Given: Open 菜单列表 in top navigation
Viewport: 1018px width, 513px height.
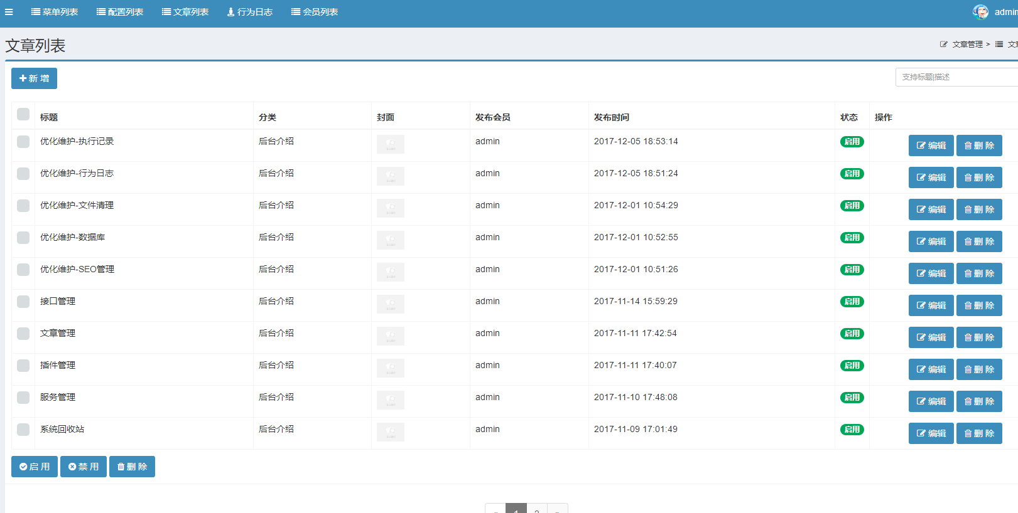Looking at the screenshot, I should click(x=55, y=12).
